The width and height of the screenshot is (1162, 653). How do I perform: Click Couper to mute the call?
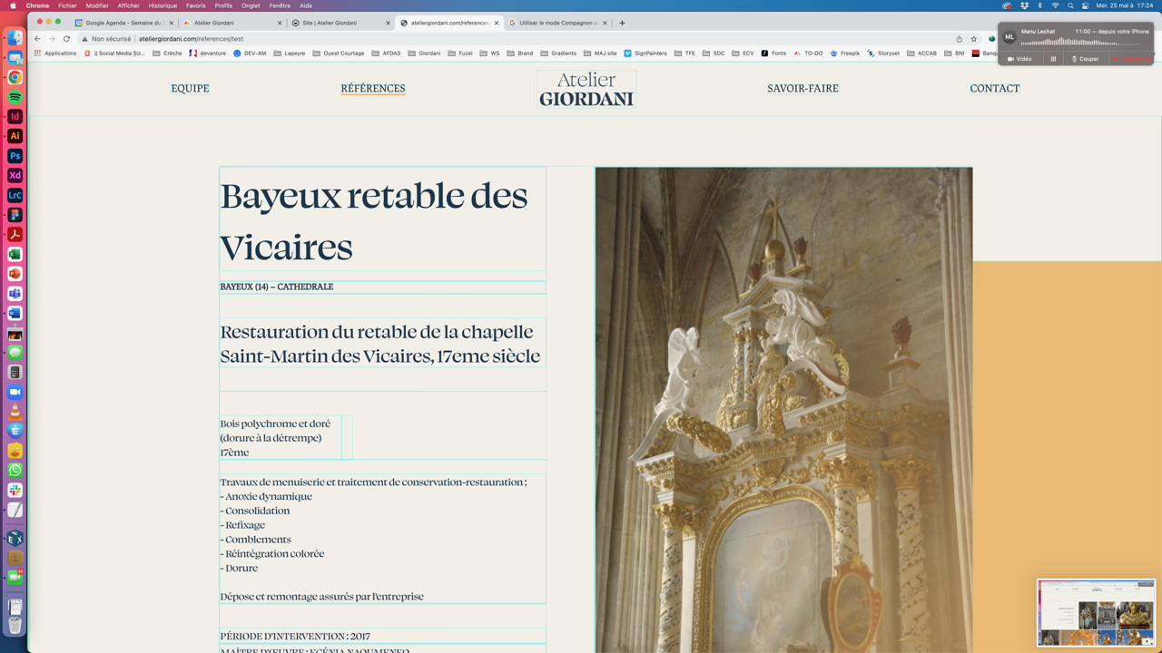[x=1085, y=59]
